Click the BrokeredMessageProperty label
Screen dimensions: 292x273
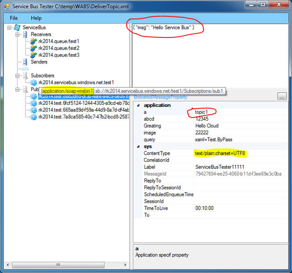point(160,97)
